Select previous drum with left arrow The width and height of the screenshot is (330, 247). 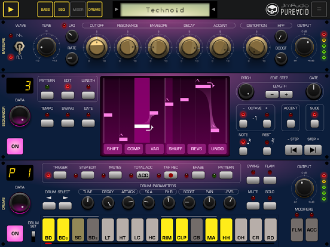click(x=49, y=206)
